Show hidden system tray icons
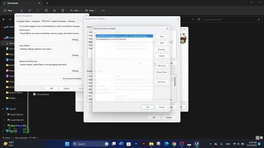 [x=210, y=144]
